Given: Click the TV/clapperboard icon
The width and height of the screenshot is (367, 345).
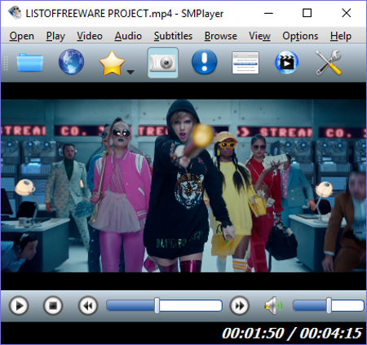Looking at the screenshot, I should click(x=287, y=62).
